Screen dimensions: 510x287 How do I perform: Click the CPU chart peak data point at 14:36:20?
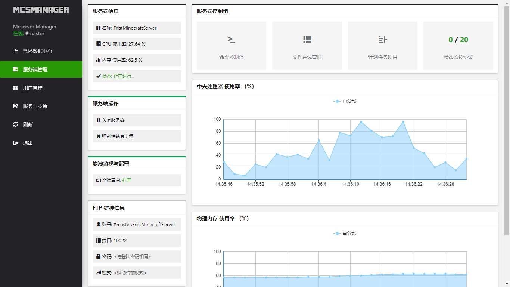click(x=403, y=122)
